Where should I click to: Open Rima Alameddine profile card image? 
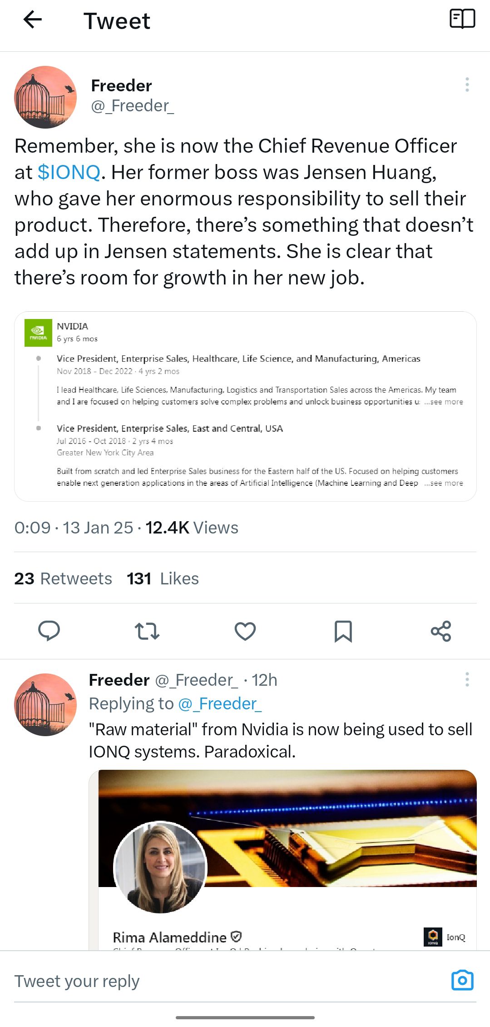click(282, 859)
